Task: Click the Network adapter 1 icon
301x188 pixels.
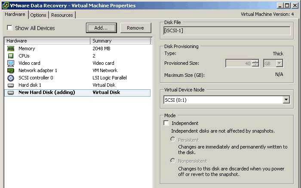Action: point(11,70)
